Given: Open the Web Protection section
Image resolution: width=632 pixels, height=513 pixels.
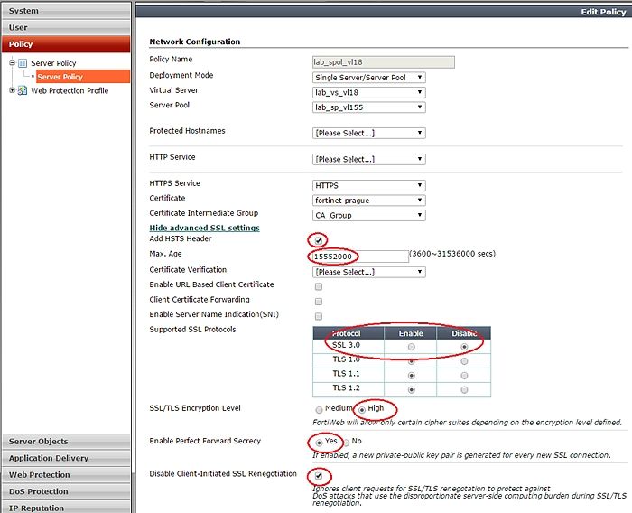Looking at the screenshot, I should 66,475.
